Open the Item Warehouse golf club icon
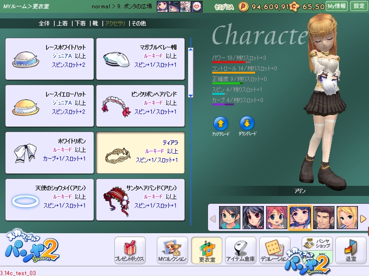This screenshot has width=369, height=276. 240,251
